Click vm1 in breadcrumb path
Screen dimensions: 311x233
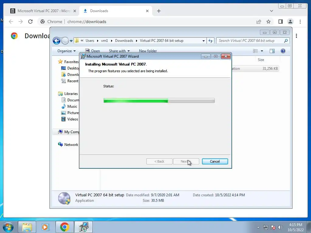(x=104, y=41)
